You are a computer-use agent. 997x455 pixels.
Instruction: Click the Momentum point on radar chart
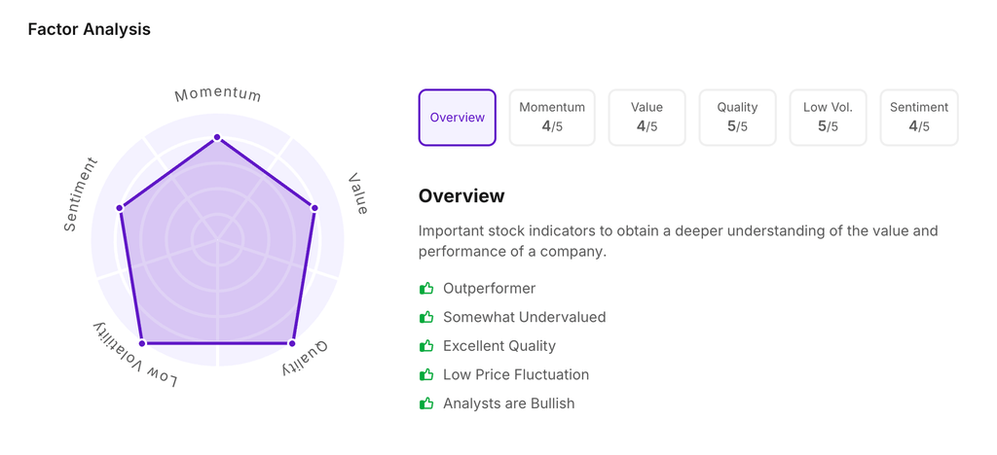[217, 137]
